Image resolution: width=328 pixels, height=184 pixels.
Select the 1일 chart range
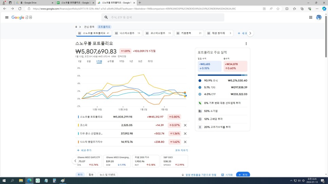tap(80, 61)
